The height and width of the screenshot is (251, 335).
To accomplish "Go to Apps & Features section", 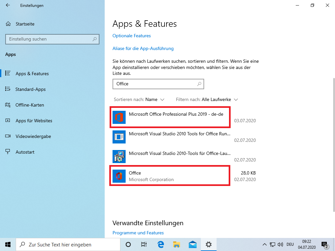I will coord(32,74).
